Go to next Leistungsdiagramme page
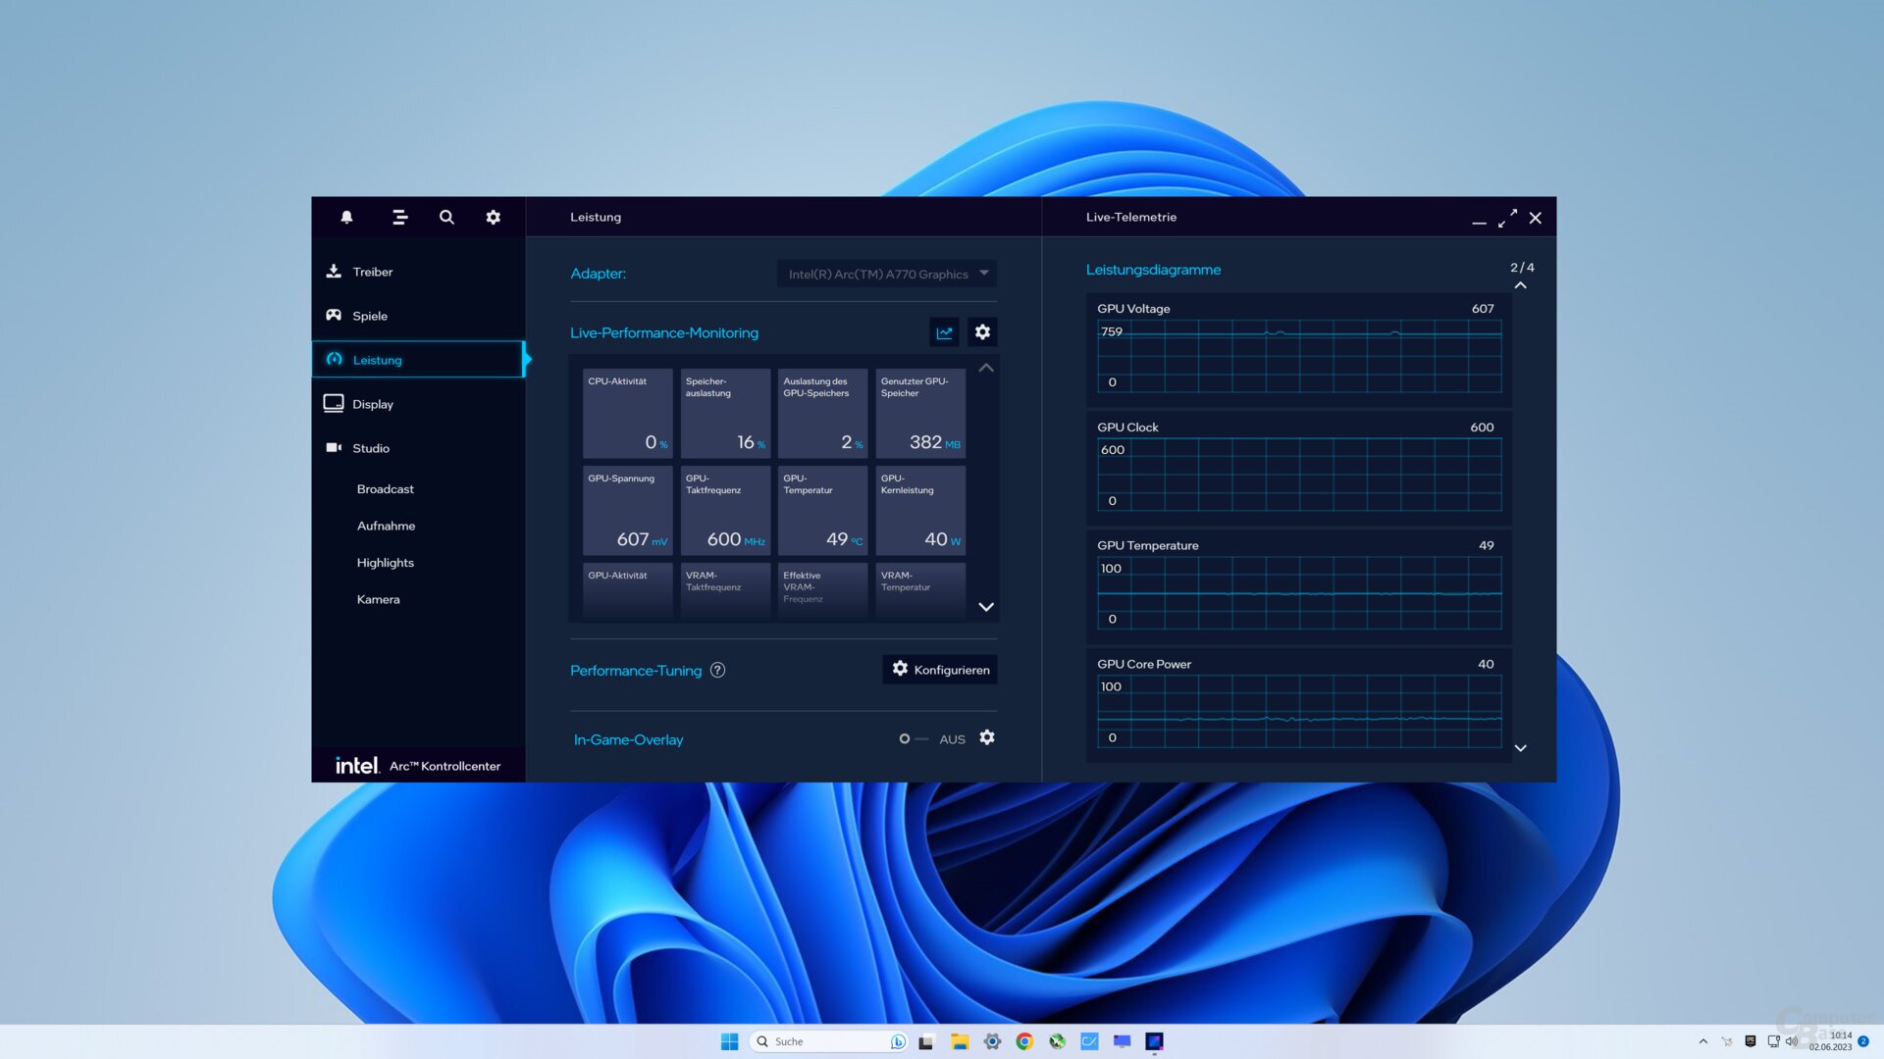 pyautogui.click(x=1520, y=748)
